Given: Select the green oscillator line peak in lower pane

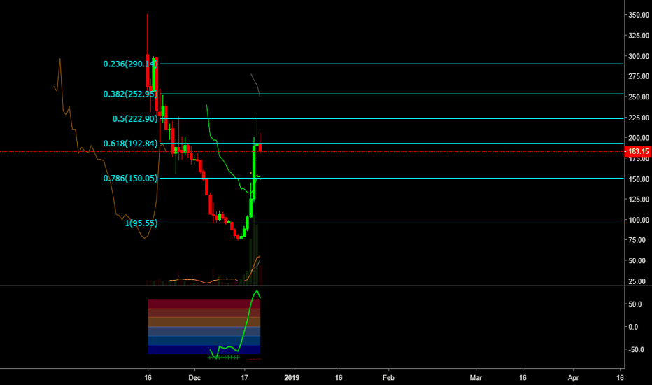Looking at the screenshot, I should click(x=257, y=291).
